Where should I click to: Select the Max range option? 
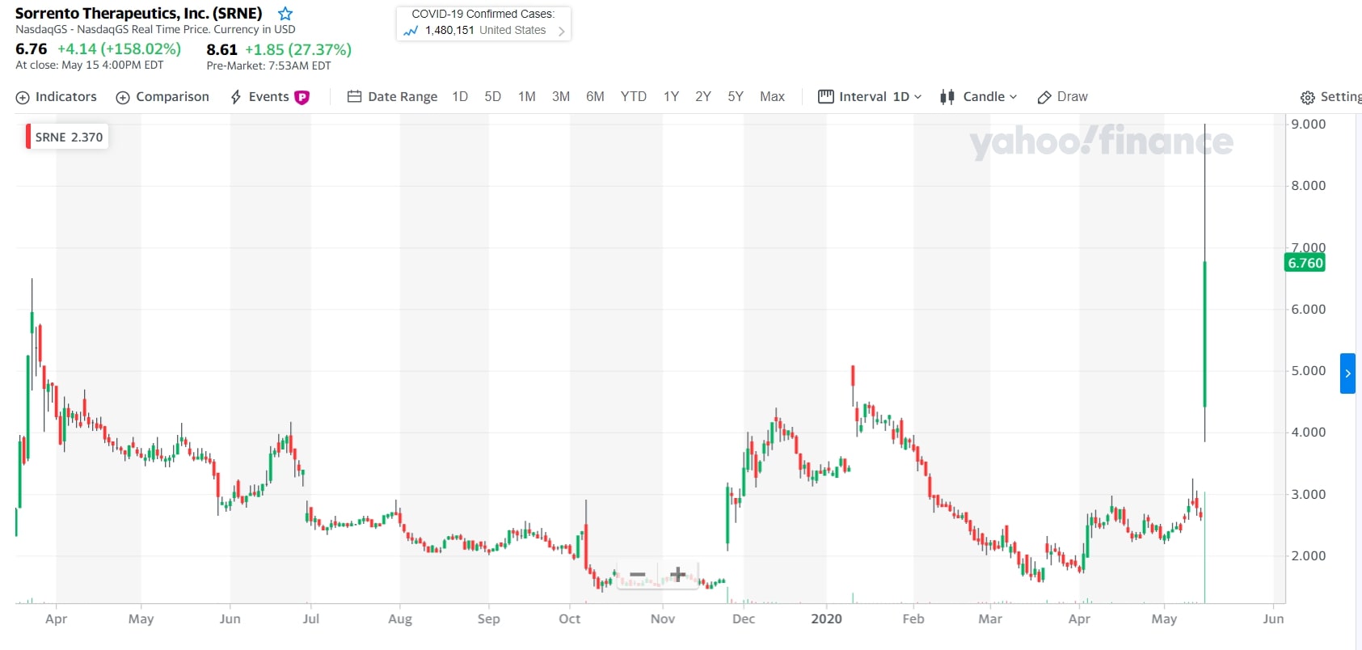point(772,97)
